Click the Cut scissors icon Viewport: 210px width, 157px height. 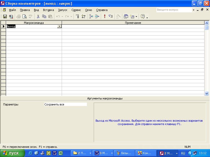(38, 16)
